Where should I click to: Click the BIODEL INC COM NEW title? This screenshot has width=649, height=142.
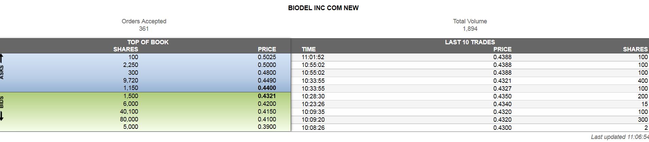[x=323, y=8]
